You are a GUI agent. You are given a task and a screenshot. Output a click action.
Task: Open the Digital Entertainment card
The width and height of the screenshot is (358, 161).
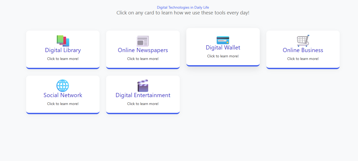(x=143, y=95)
